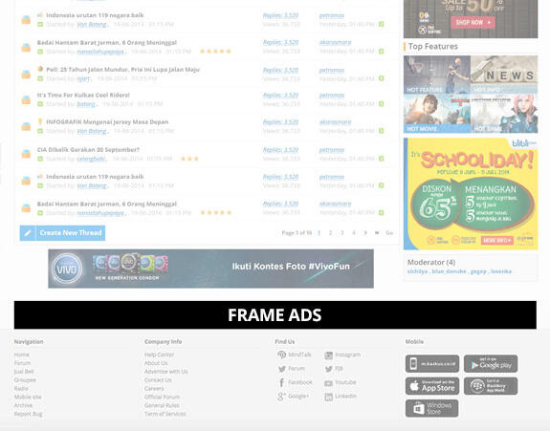
Task: Click More Info on the Schooliday ad
Action: click(497, 241)
